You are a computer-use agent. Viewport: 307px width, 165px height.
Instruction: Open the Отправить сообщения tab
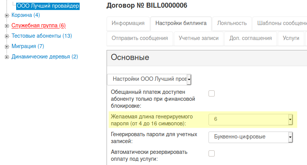[140, 38]
